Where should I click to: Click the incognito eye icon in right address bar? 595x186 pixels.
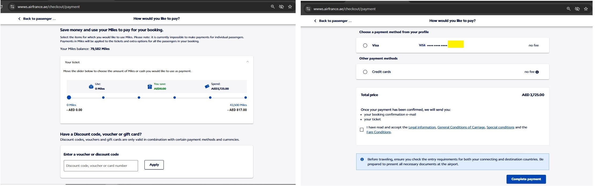point(577,9)
